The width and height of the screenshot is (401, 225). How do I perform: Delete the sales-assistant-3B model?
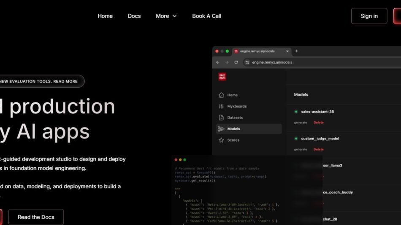coord(318,123)
